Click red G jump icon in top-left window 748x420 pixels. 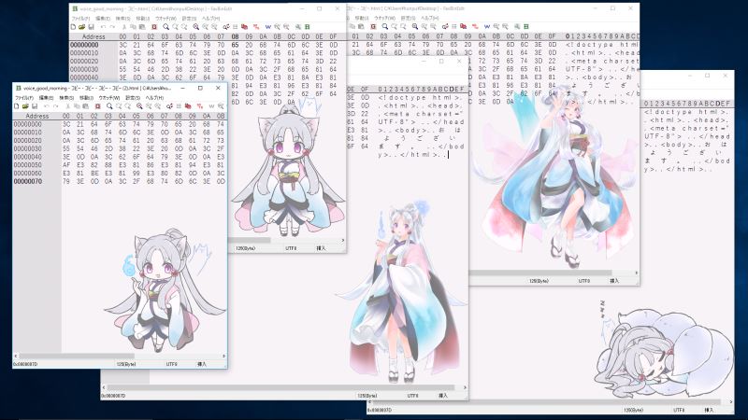click(153, 27)
